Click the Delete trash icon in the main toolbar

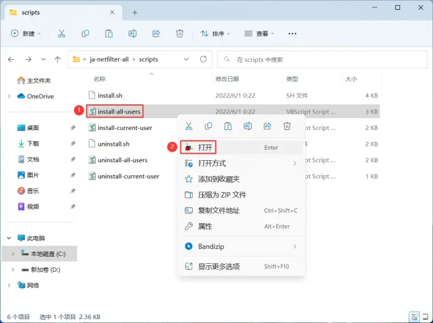click(180, 33)
